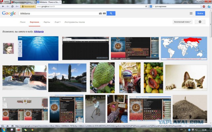Close the Визуализируем tab
This screenshot has width=212, height=132.
click(x=34, y=2)
